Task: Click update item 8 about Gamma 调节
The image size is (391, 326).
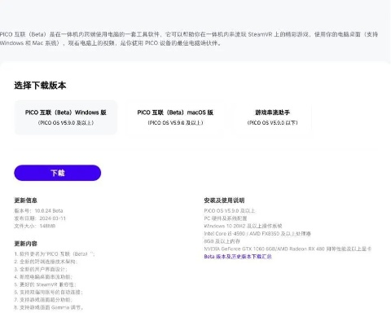Action: point(49,307)
